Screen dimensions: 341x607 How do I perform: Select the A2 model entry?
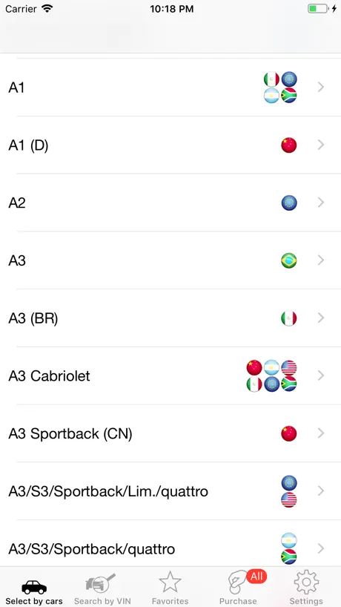click(x=170, y=203)
